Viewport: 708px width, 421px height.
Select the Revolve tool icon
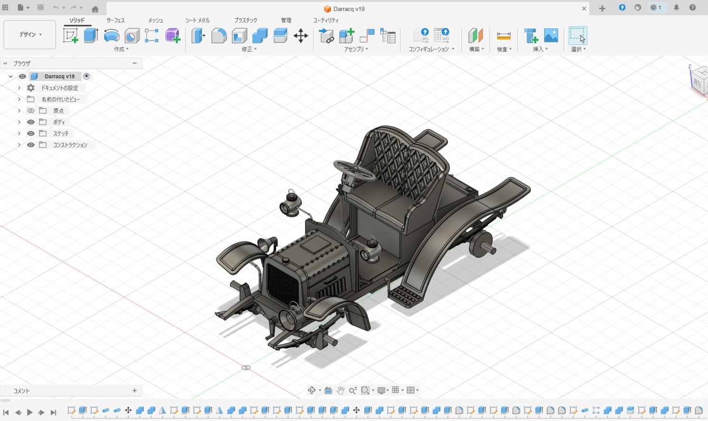(112, 36)
